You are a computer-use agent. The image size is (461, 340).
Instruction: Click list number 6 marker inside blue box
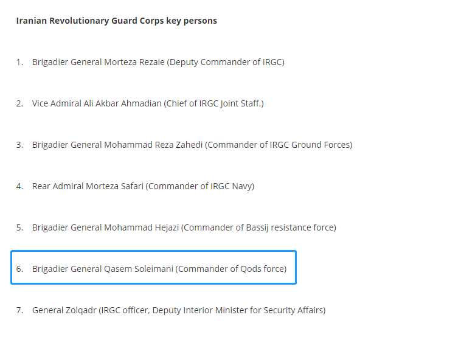tap(19, 269)
